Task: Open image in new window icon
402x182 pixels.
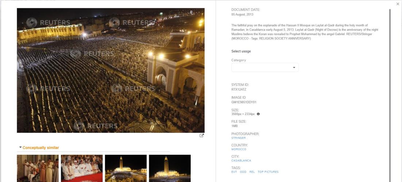Action: [202, 135]
